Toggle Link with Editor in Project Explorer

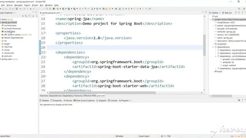pyautogui.click(x=26, y=16)
